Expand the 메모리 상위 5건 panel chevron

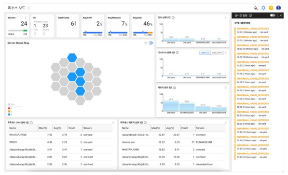[x=226, y=88]
